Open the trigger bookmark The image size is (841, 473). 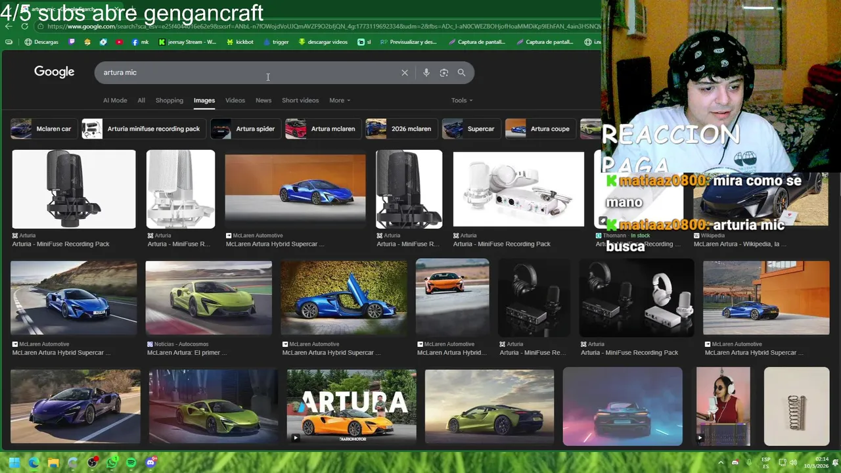tap(276, 42)
